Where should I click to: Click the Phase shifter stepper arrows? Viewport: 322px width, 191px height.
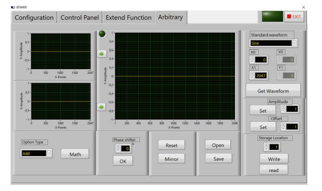click(118, 149)
